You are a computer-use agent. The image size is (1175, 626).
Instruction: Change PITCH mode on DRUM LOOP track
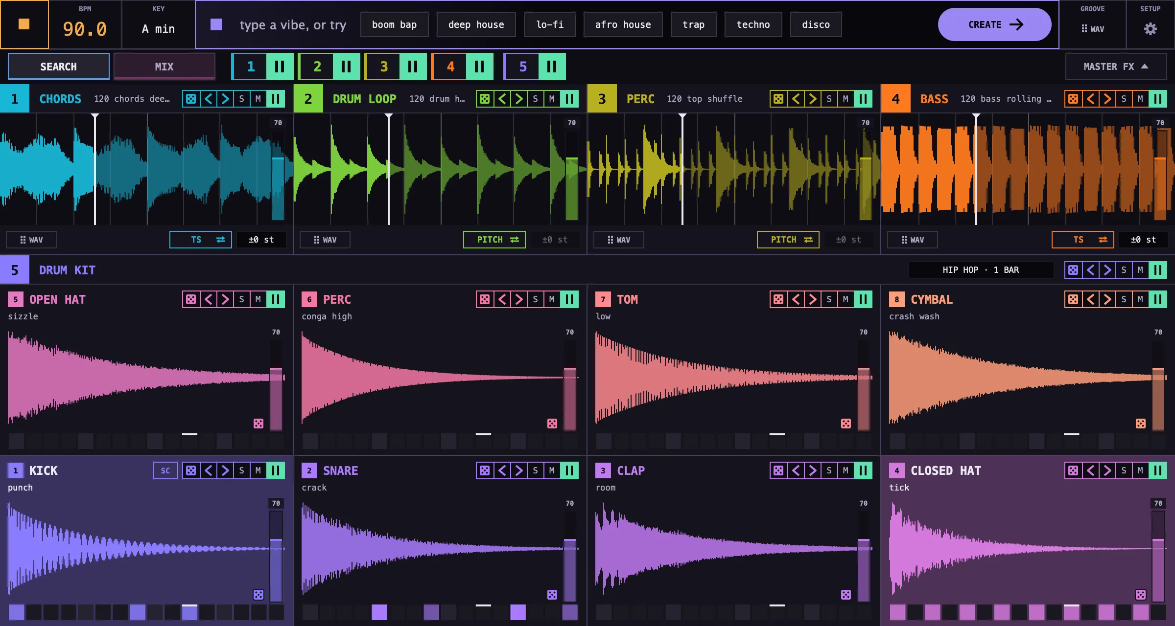494,240
